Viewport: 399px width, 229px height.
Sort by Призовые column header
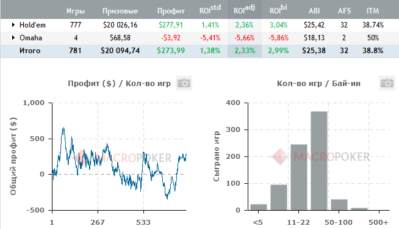[120, 11]
